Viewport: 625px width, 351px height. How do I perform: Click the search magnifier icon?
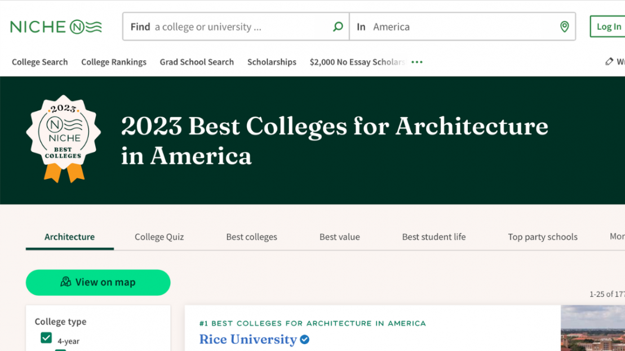pyautogui.click(x=338, y=26)
